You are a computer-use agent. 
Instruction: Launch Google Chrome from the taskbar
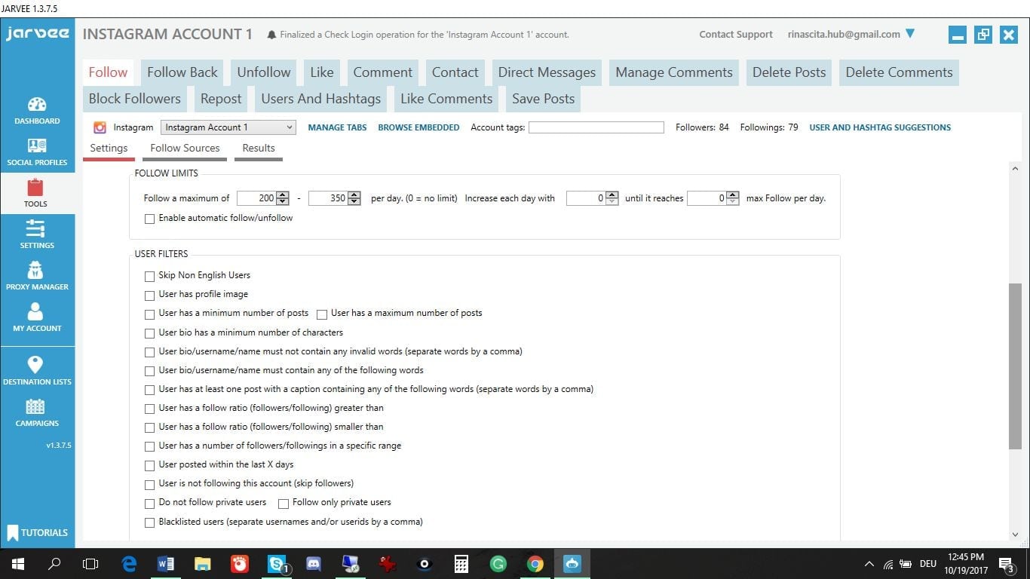(535, 564)
